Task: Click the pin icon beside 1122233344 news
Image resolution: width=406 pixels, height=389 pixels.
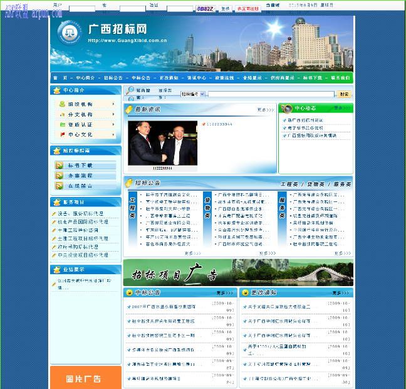Action: tap(204, 124)
